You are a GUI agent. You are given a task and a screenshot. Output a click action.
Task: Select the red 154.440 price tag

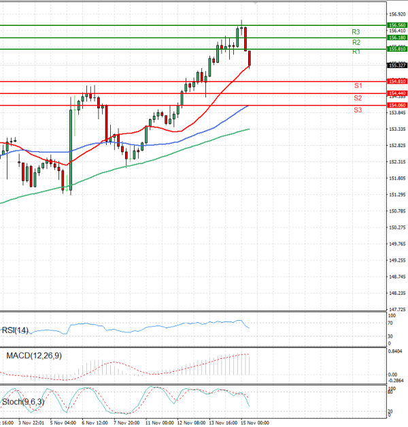tap(396, 93)
